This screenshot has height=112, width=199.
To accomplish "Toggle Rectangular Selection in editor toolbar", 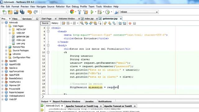I will pyautogui.click(x=100, y=23).
